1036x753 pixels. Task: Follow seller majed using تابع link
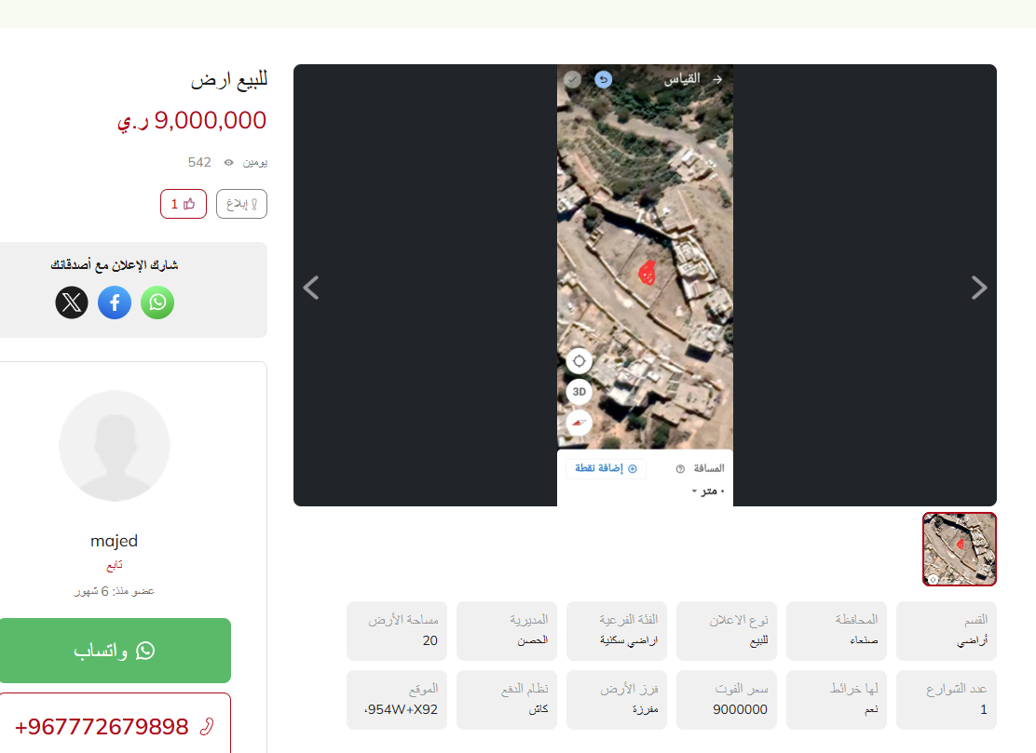(115, 566)
